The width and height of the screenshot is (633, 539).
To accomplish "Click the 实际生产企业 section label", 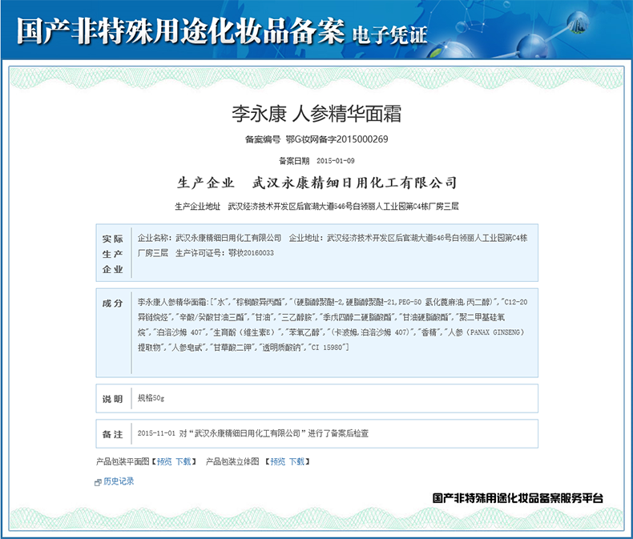I will tap(113, 254).
